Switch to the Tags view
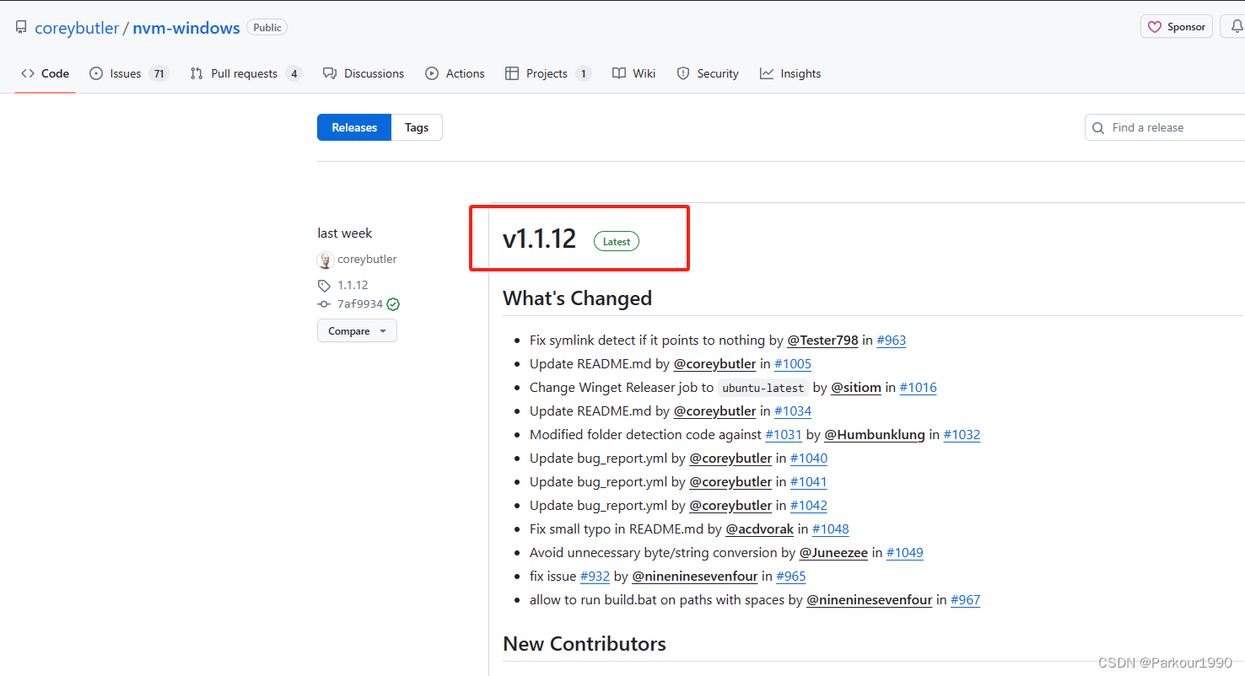Screen dimensions: 1245x676 tap(417, 127)
